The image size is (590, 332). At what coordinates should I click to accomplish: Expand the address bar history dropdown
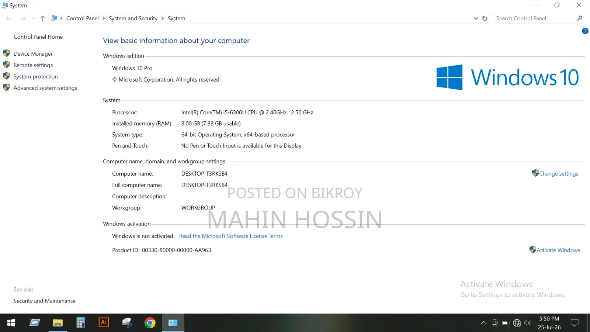tap(476, 18)
